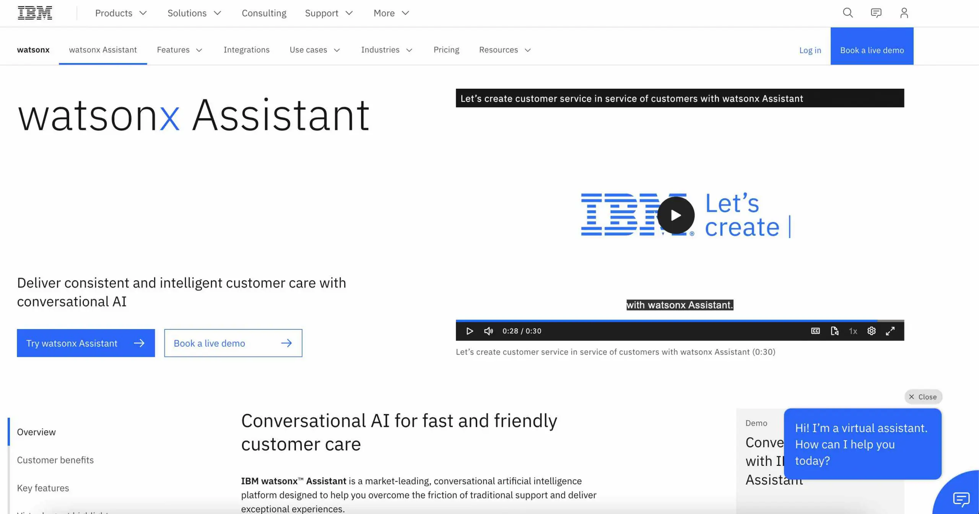Select Customer benefits in side navigation
Screen dimensions: 979x514
55,460
